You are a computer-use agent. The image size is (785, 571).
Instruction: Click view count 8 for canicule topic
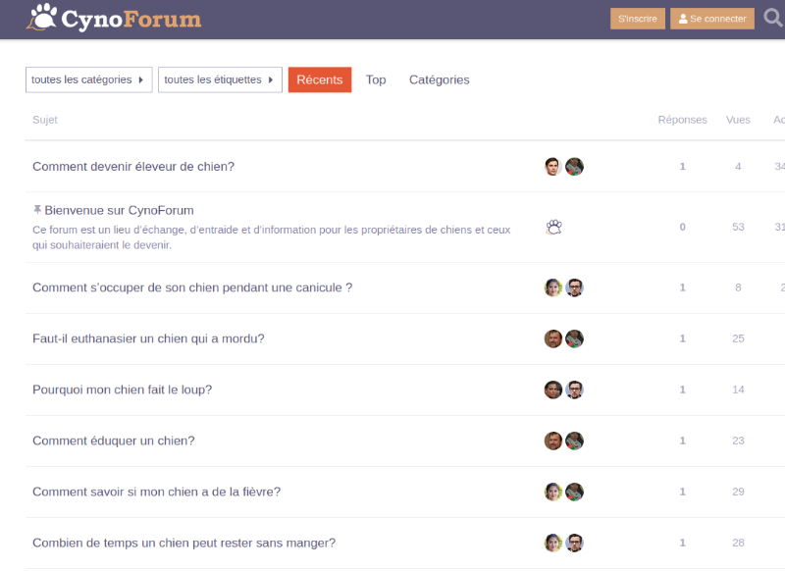click(738, 287)
